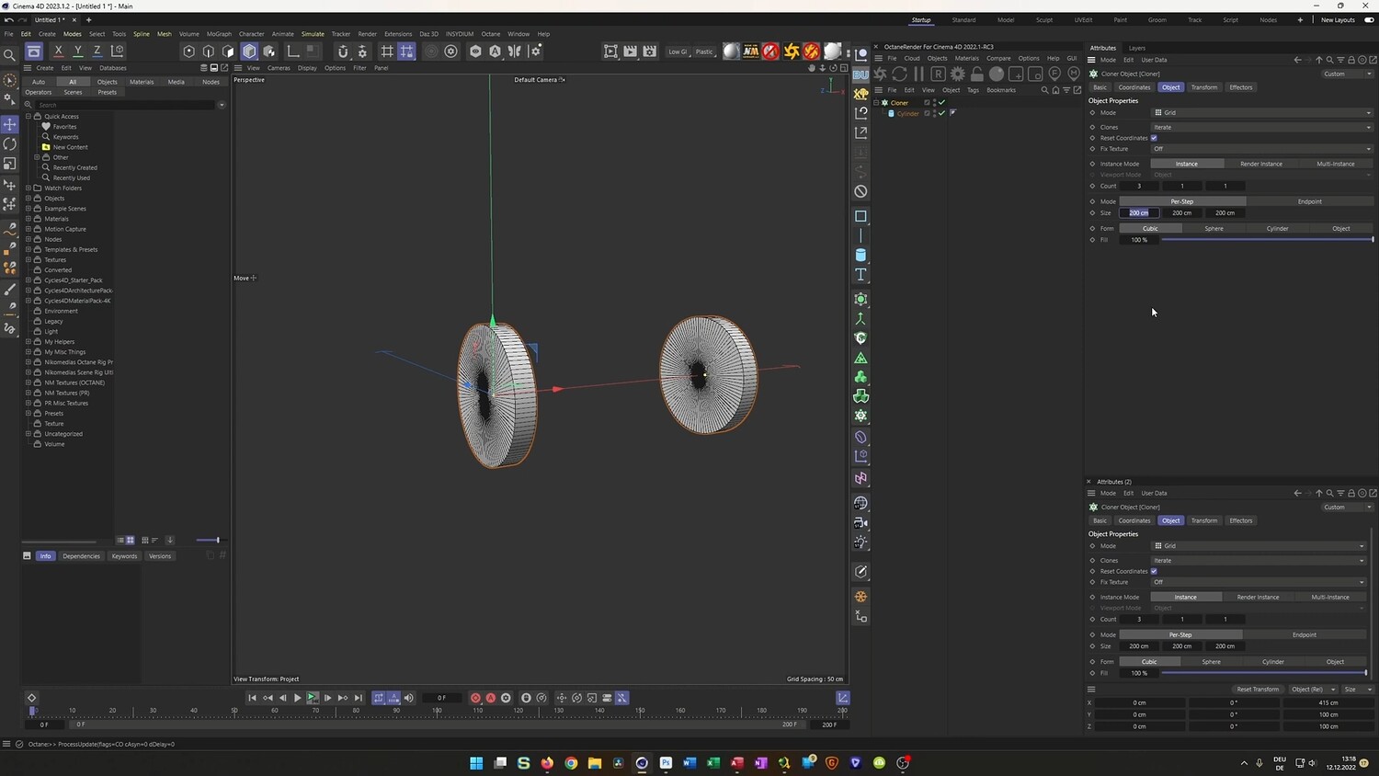Go to timeline start
The height and width of the screenshot is (776, 1379).
coord(252,698)
